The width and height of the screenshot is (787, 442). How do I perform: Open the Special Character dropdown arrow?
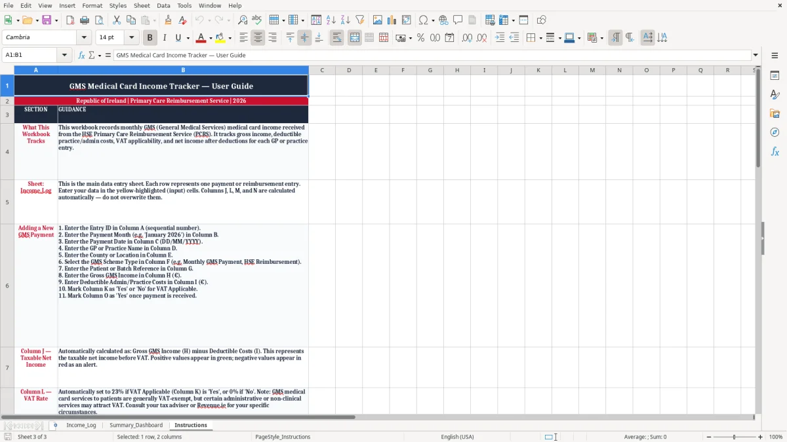pos(434,20)
